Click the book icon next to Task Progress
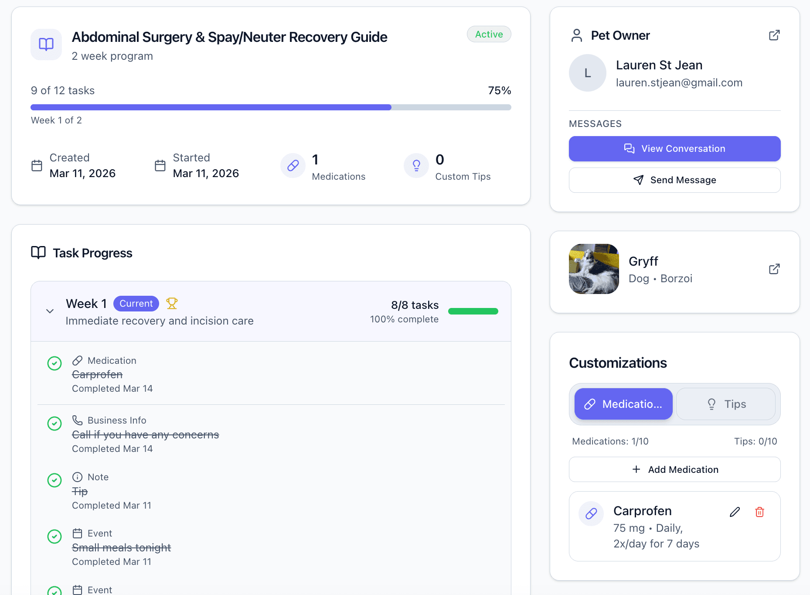This screenshot has height=595, width=810. tap(38, 253)
